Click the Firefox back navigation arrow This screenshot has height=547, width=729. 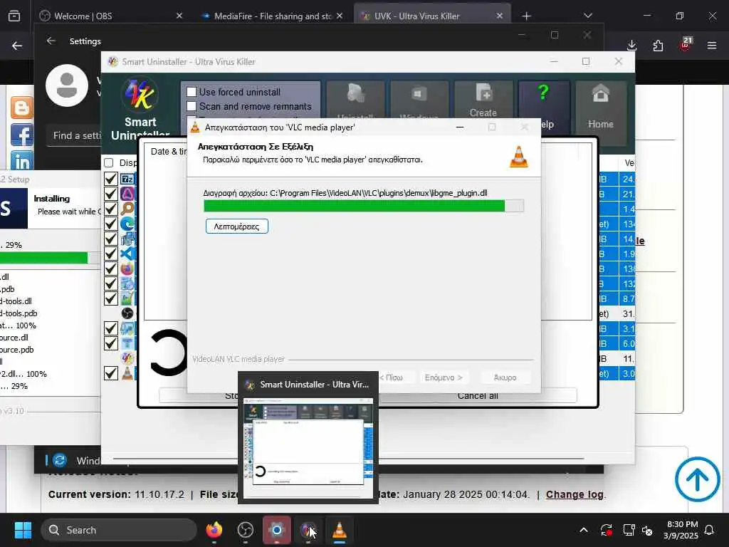coord(17,46)
